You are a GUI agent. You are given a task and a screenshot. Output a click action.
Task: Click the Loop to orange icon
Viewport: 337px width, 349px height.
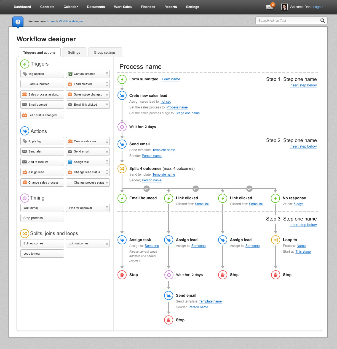[x=276, y=240]
